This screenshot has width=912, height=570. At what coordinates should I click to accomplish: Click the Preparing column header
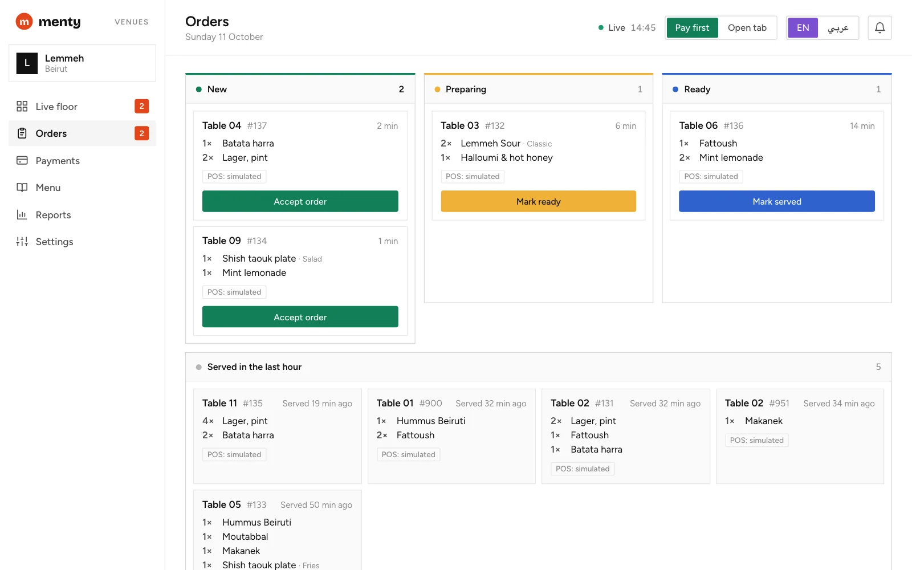(538, 89)
